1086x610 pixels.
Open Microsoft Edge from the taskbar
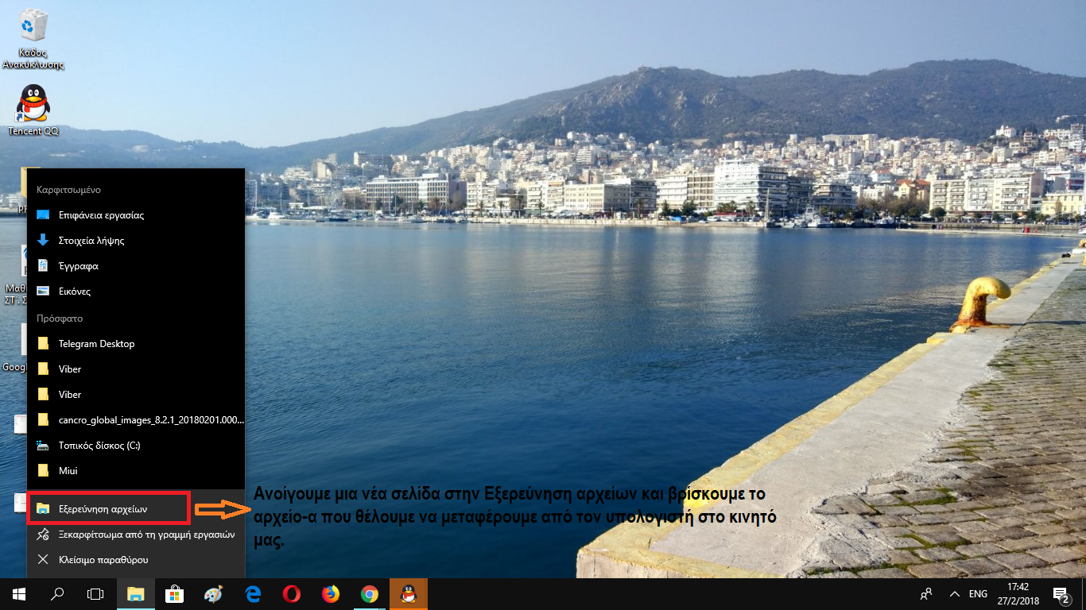coord(253,593)
